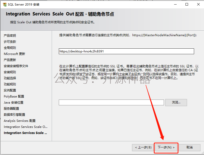204x155 pixels.
Task: Select 产品更新 step in sidebar
Action: 10,60
